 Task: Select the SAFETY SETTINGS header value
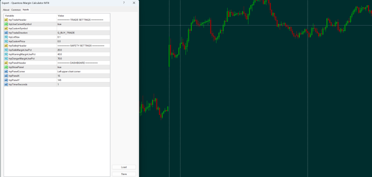[81, 46]
